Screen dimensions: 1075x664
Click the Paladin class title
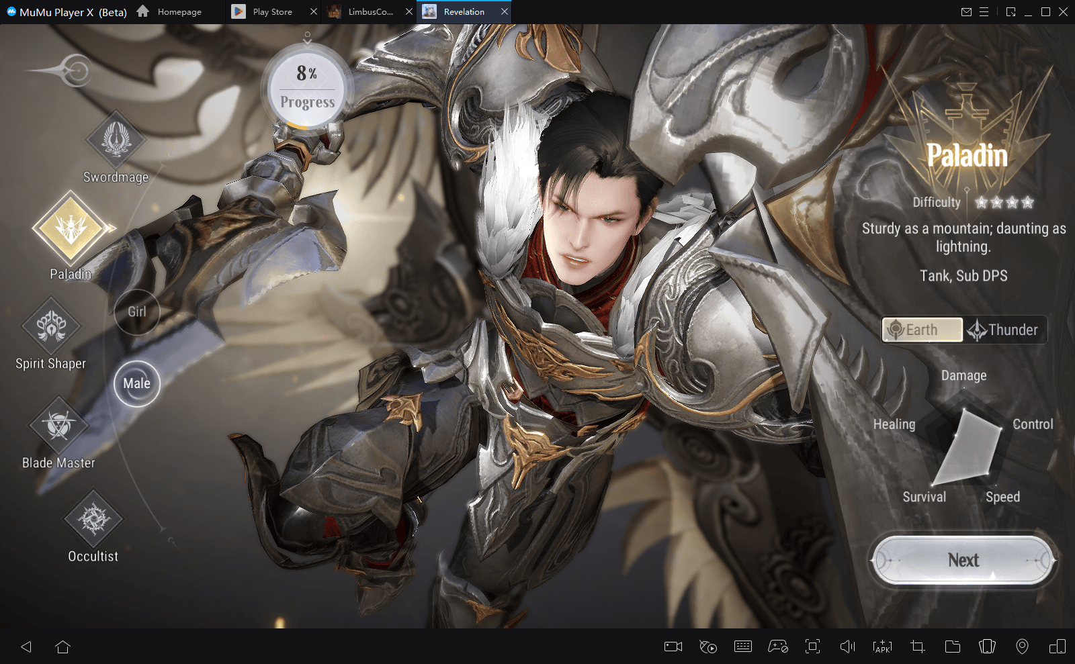[967, 156]
